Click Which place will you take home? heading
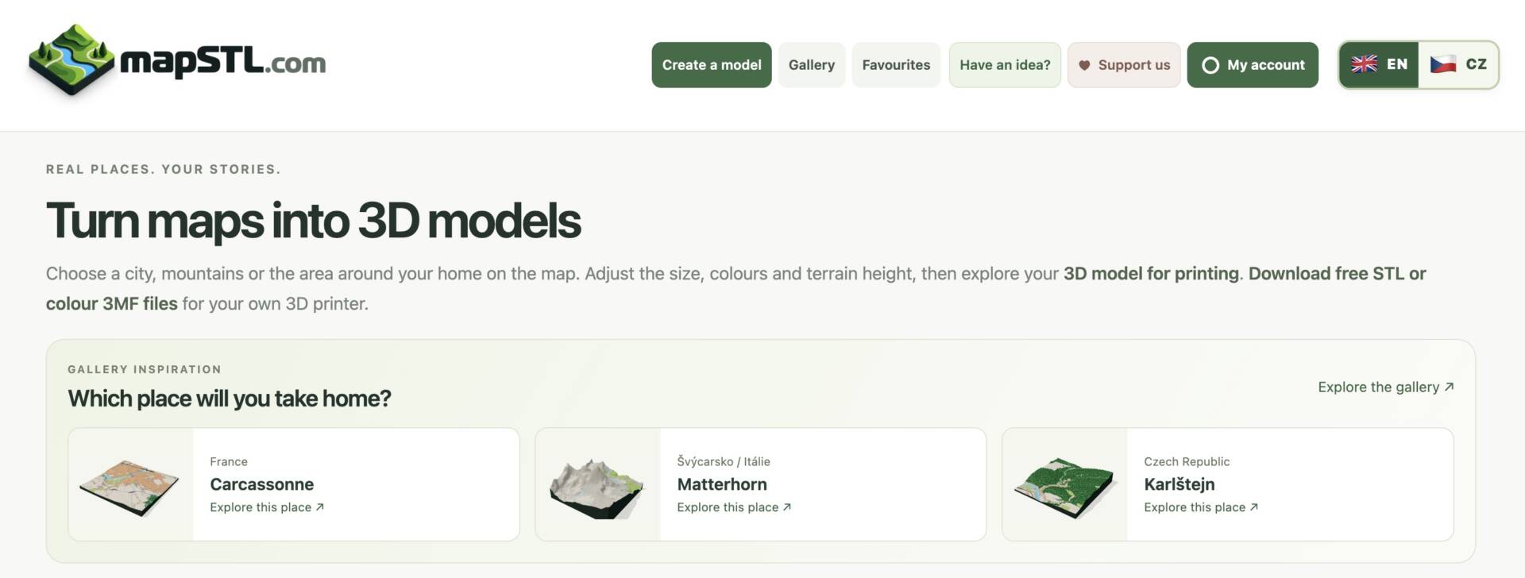1525x578 pixels. (x=230, y=398)
